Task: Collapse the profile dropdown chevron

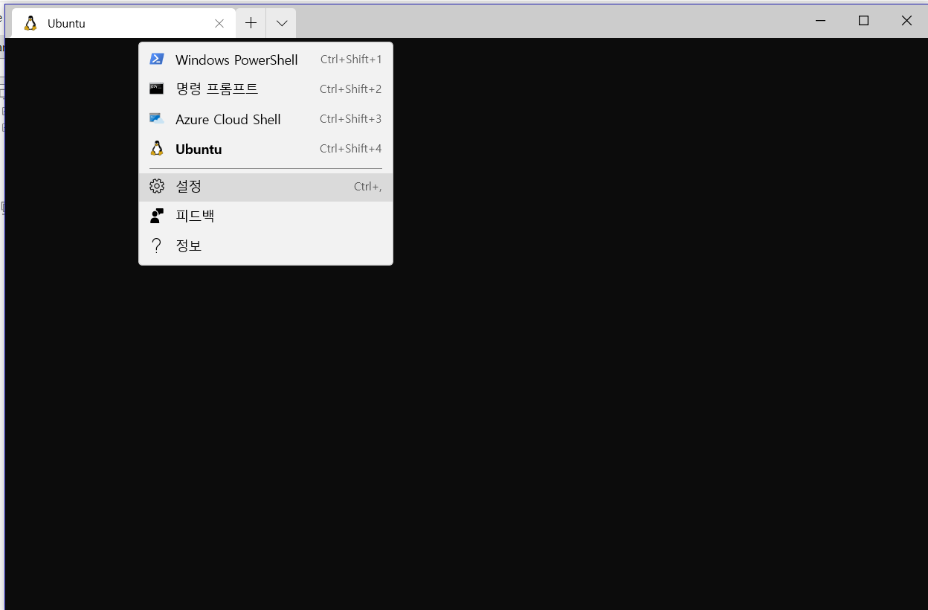Action: [x=281, y=23]
